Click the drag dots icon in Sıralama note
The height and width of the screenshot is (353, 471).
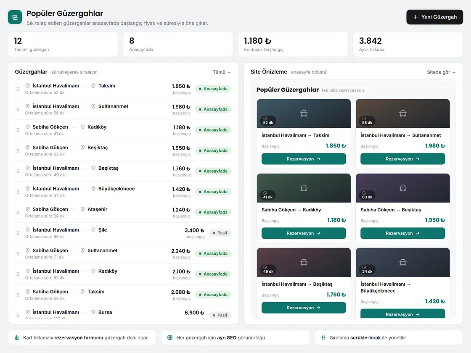(323, 338)
